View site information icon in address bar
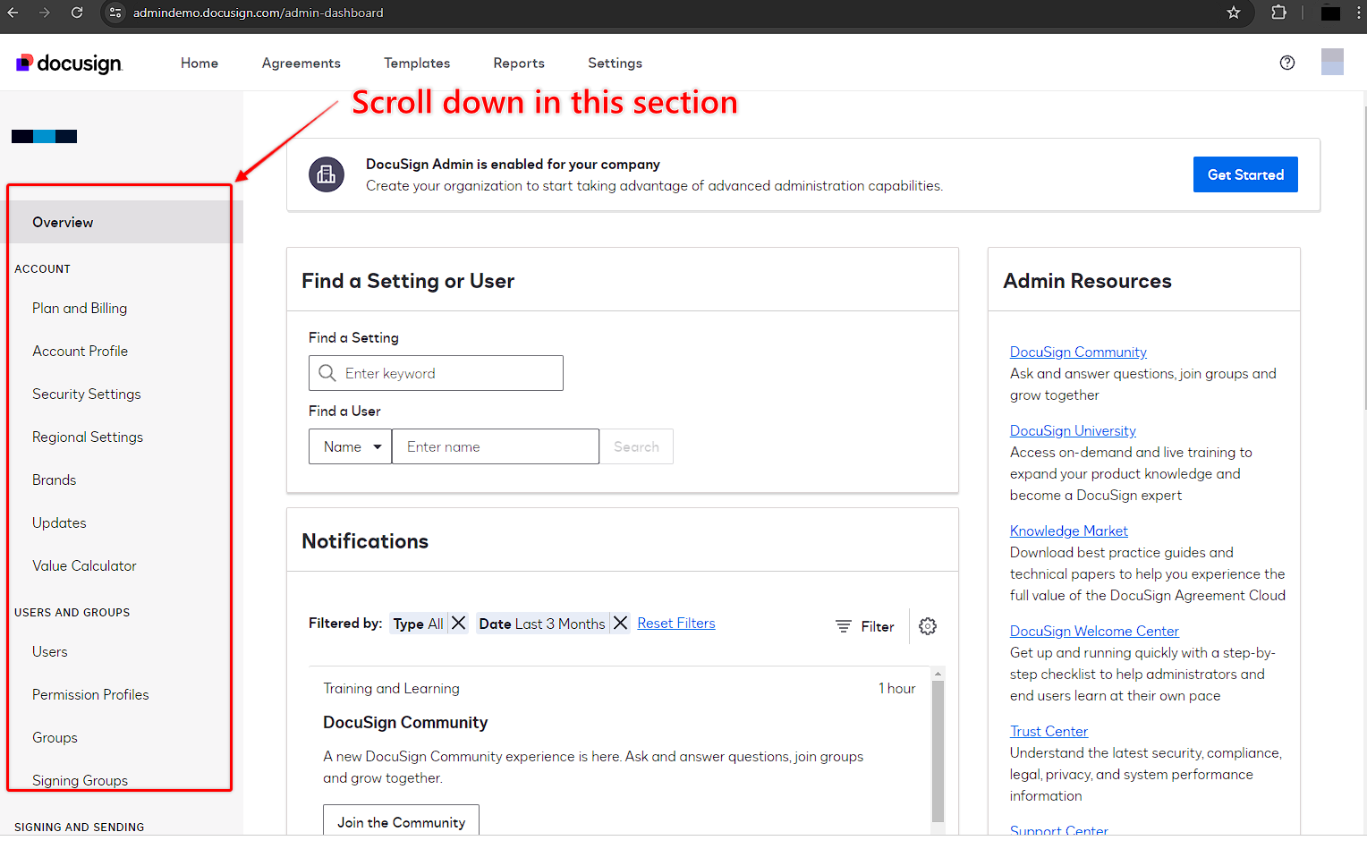The width and height of the screenshot is (1367, 849). tap(115, 13)
